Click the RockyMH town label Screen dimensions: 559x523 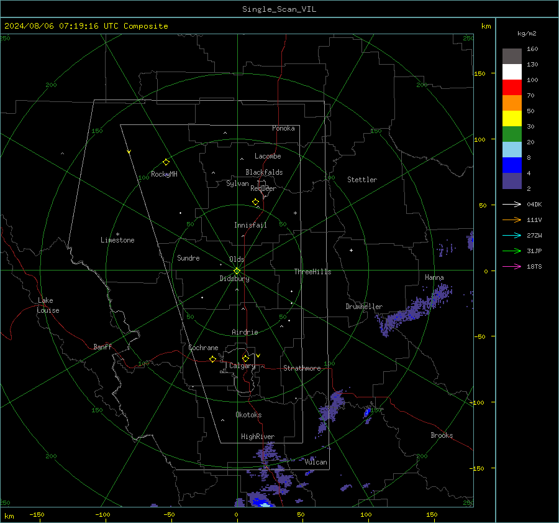click(x=164, y=174)
